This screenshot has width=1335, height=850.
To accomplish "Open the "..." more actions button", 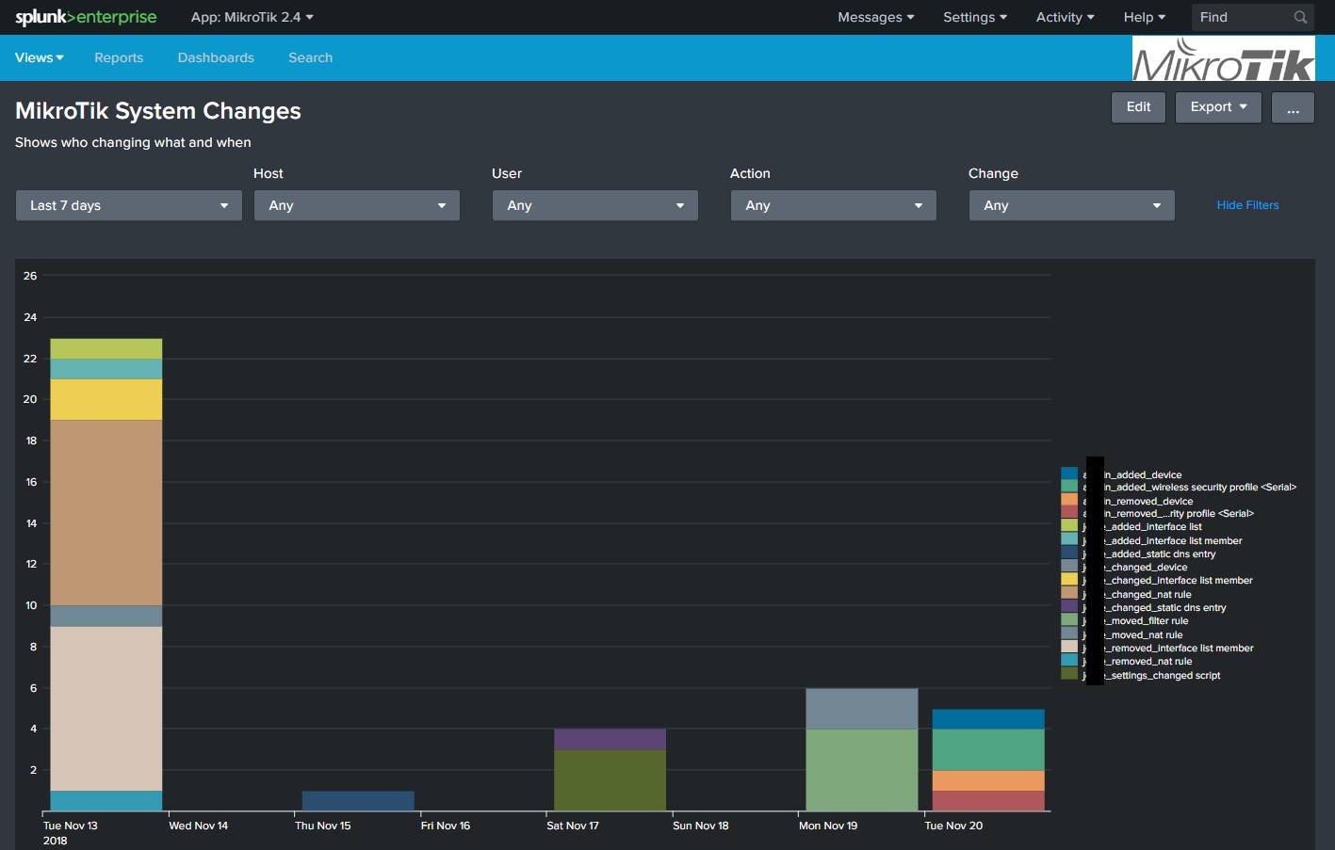I will click(x=1293, y=107).
